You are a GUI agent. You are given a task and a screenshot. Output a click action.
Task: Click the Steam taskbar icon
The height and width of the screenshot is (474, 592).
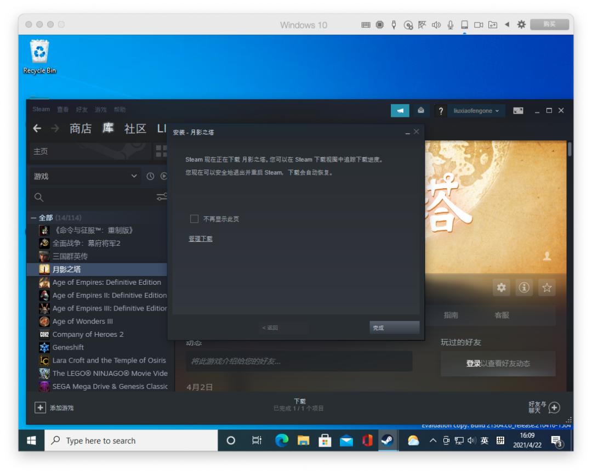point(388,441)
